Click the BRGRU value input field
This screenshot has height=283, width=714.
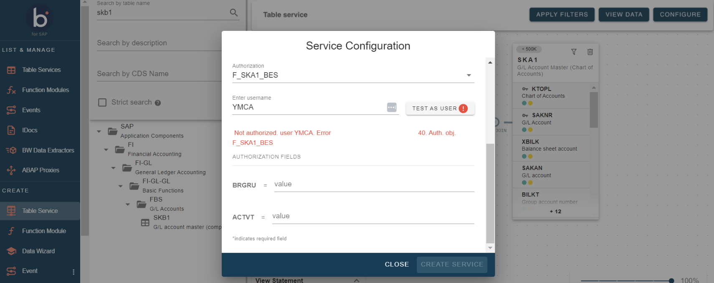pyautogui.click(x=374, y=184)
